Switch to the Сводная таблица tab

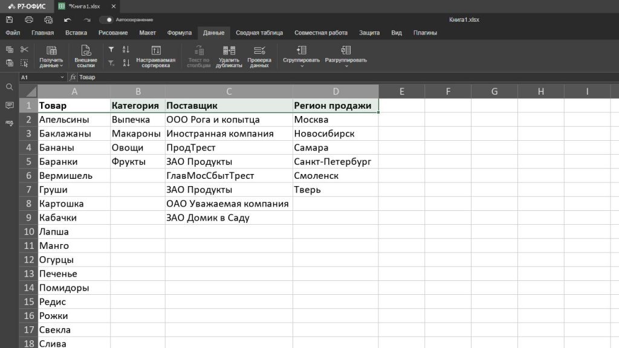tap(259, 33)
